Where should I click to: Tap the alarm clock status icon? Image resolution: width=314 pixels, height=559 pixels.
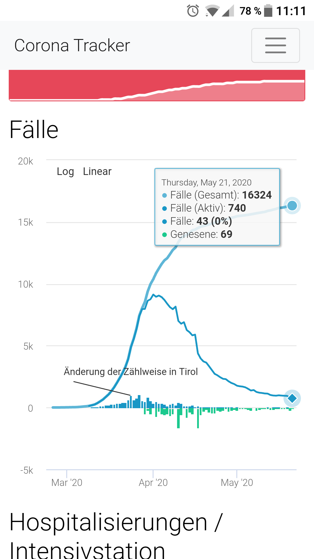pyautogui.click(x=193, y=11)
